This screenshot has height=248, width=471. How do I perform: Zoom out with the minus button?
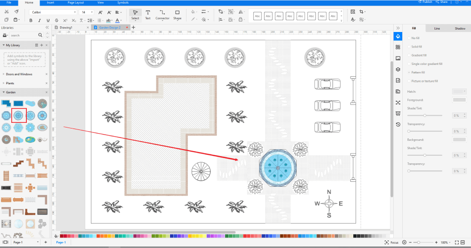[x=410, y=242]
